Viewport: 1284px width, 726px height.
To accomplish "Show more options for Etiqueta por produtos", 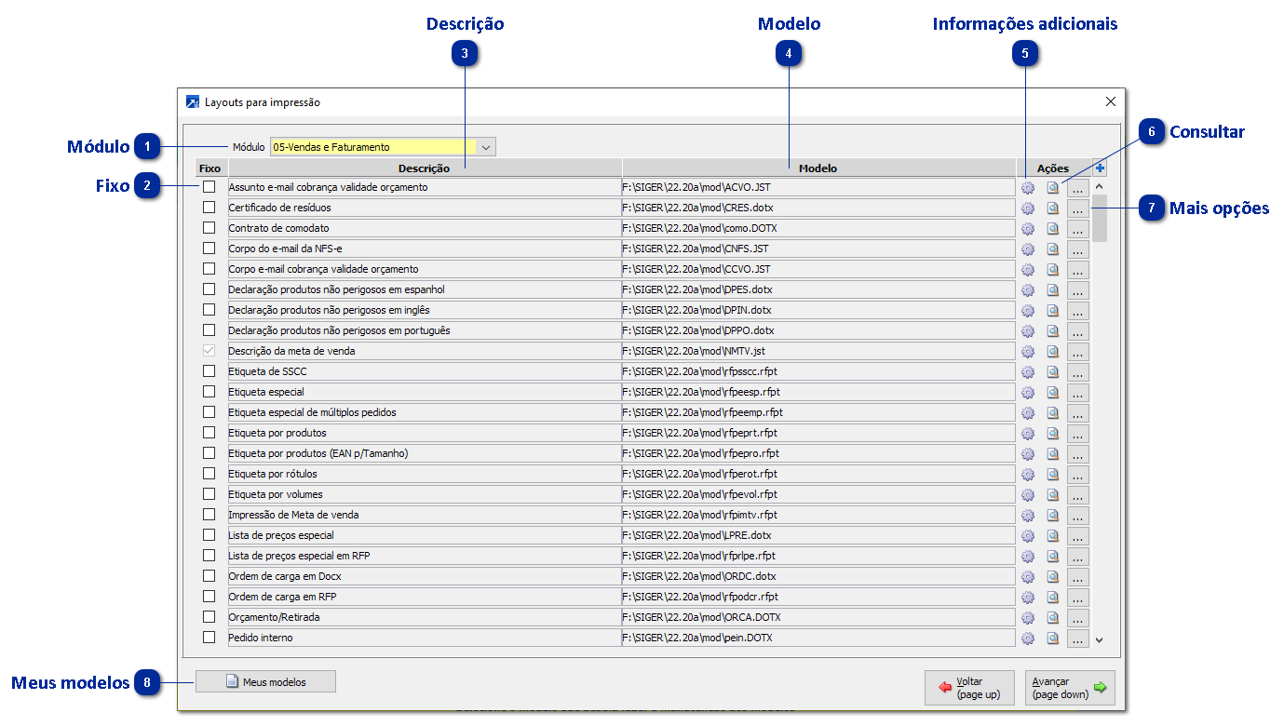I will (x=1077, y=434).
